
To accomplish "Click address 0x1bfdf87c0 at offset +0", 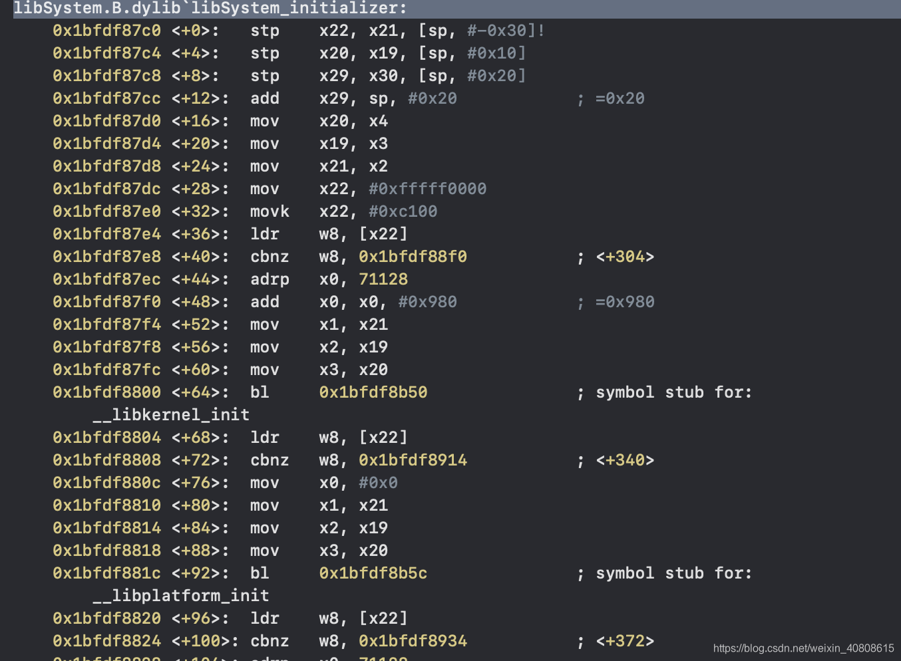I will (x=106, y=31).
